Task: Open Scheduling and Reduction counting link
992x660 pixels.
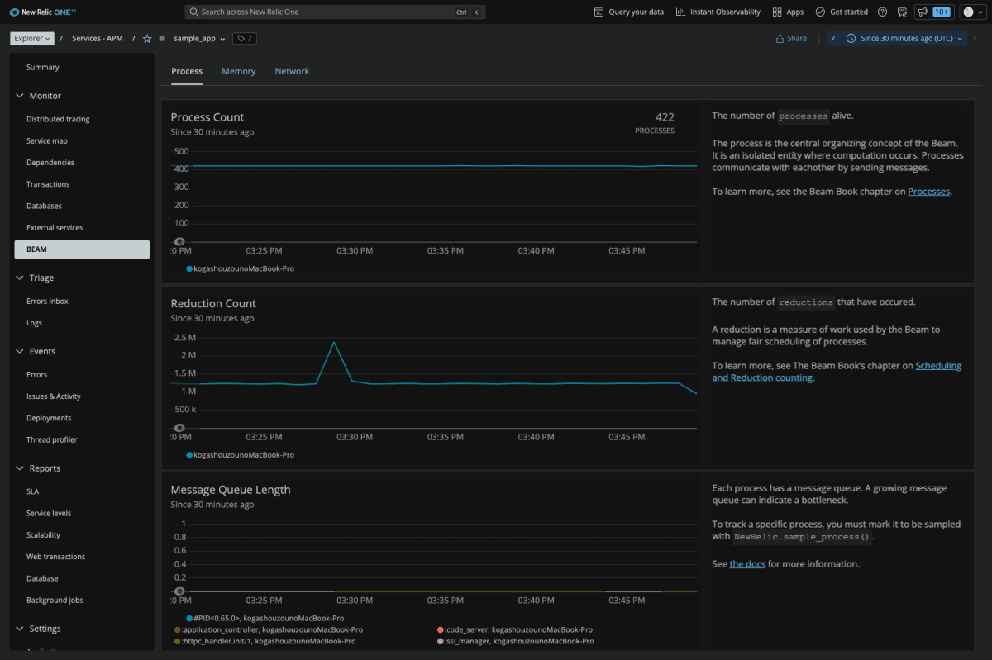Action: tap(837, 372)
